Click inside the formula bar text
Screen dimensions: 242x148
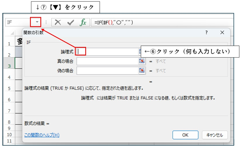164,23
